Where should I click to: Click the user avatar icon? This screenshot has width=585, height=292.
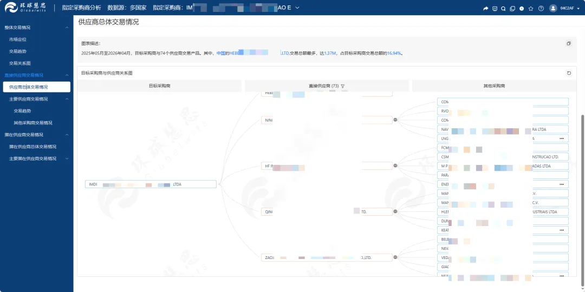pyautogui.click(x=553, y=8)
